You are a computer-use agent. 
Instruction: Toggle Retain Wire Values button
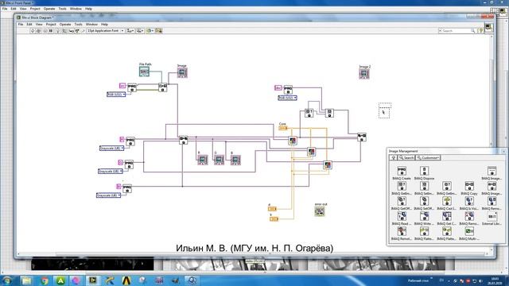64,30
